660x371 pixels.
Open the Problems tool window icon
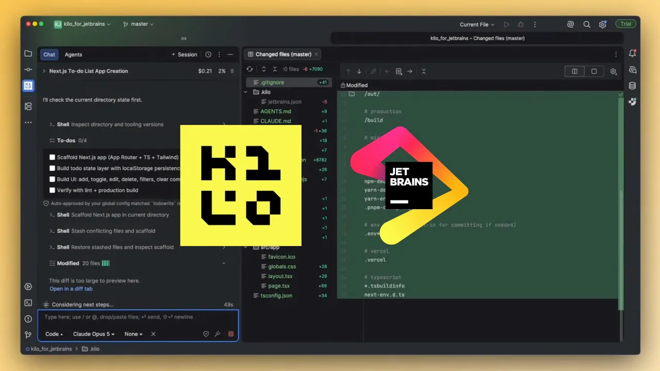[x=28, y=319]
